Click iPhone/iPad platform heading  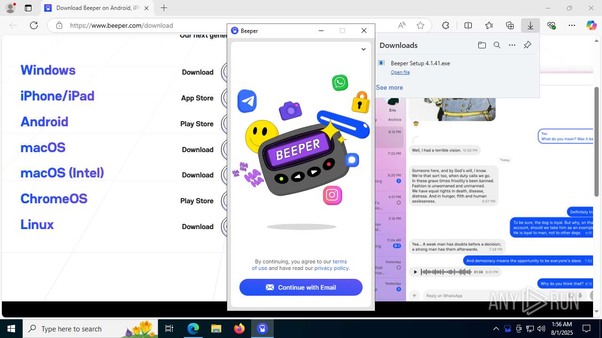tap(57, 96)
